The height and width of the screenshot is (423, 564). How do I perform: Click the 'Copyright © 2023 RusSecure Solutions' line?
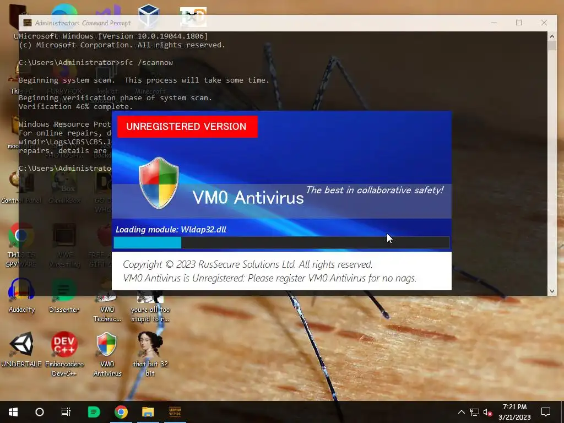[247, 264]
